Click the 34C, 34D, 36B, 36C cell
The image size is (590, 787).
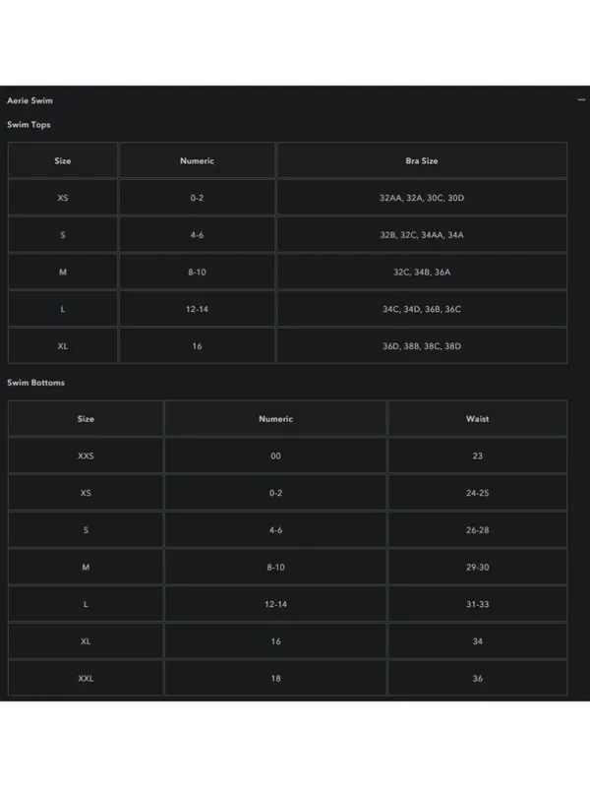[x=422, y=309]
